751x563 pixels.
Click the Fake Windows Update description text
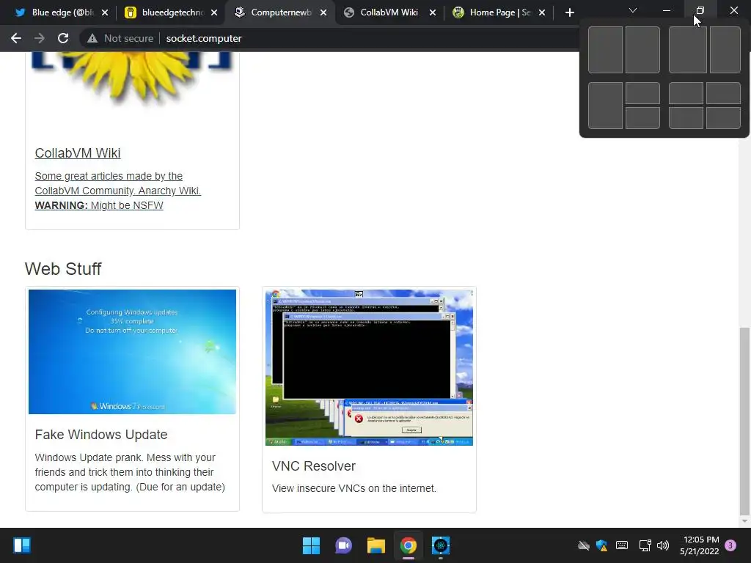pos(130,472)
